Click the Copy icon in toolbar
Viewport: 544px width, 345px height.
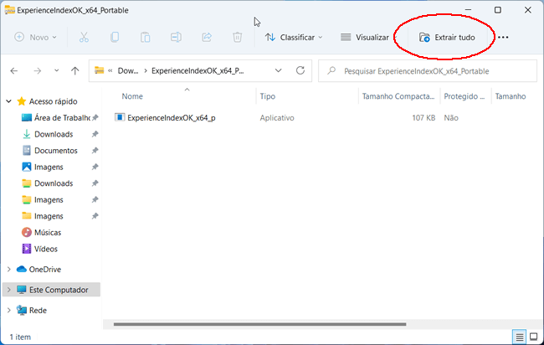point(115,37)
